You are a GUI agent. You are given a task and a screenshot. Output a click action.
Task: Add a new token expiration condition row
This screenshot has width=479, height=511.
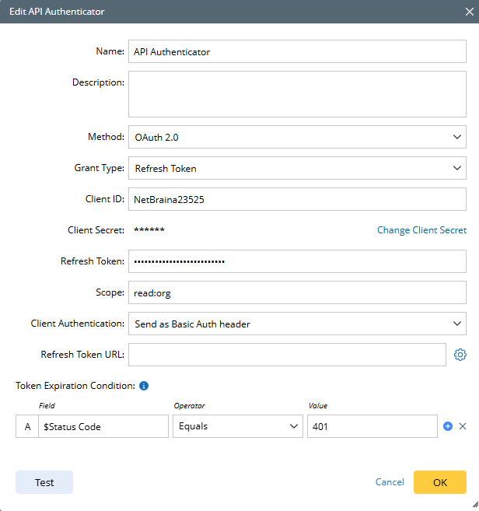pyautogui.click(x=448, y=426)
